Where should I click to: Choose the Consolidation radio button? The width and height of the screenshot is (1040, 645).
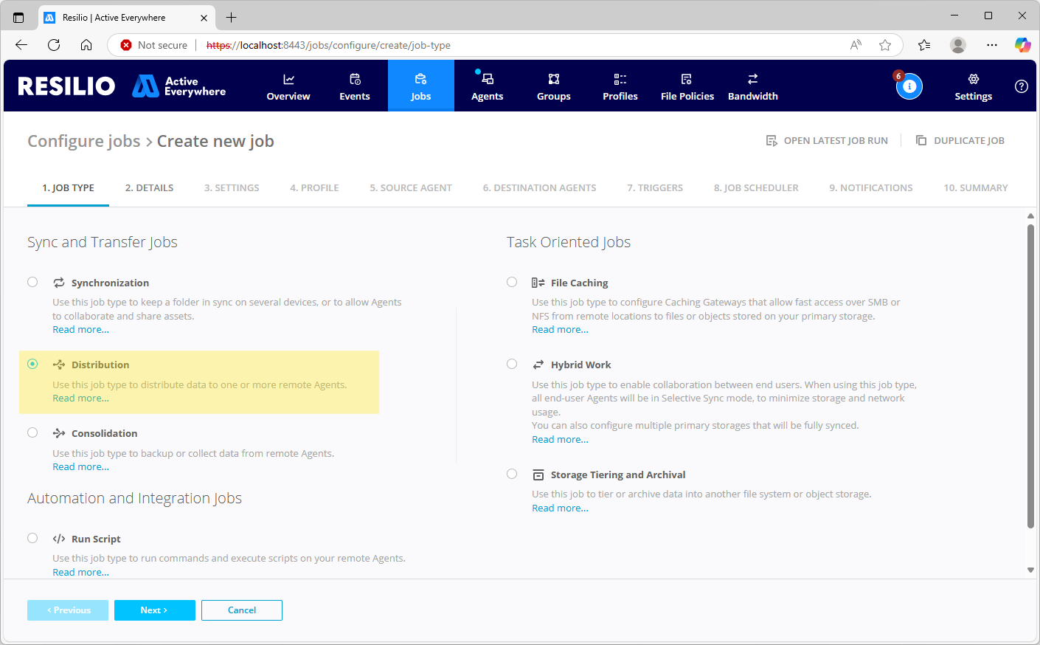pyautogui.click(x=32, y=432)
